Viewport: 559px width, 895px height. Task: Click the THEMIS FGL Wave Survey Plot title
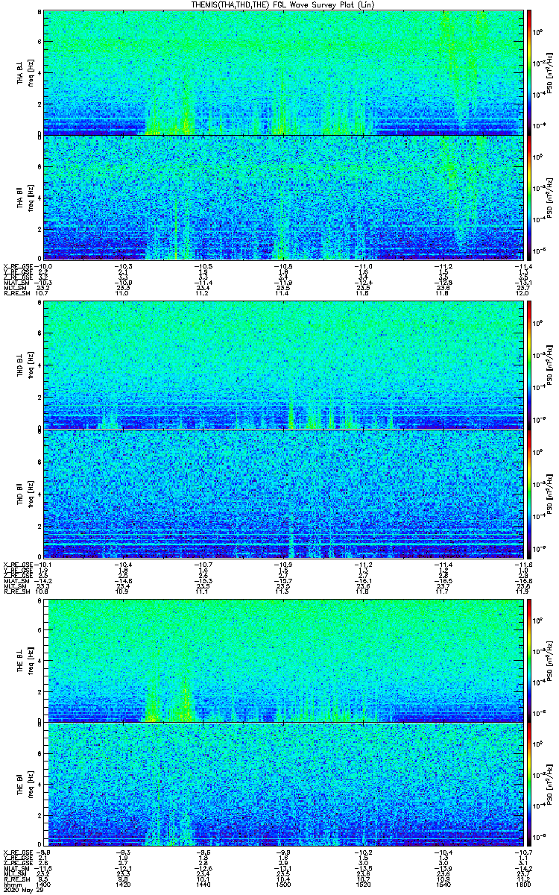(284, 4)
